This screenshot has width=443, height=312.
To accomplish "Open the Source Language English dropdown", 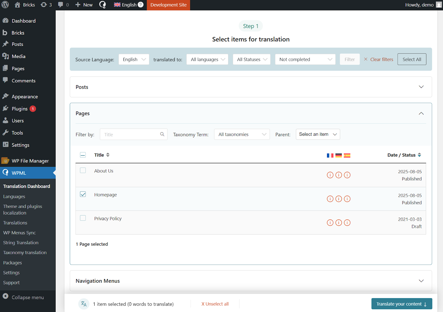I will click(134, 59).
